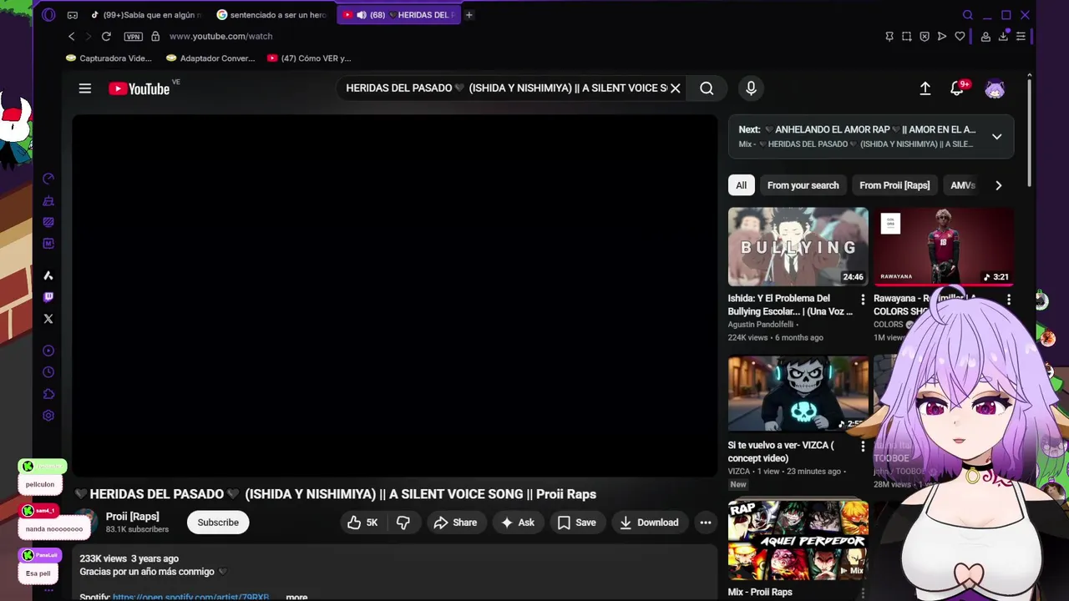Image resolution: width=1069 pixels, height=601 pixels.
Task: Select the 'AMVs' filter chip
Action: 963,185
